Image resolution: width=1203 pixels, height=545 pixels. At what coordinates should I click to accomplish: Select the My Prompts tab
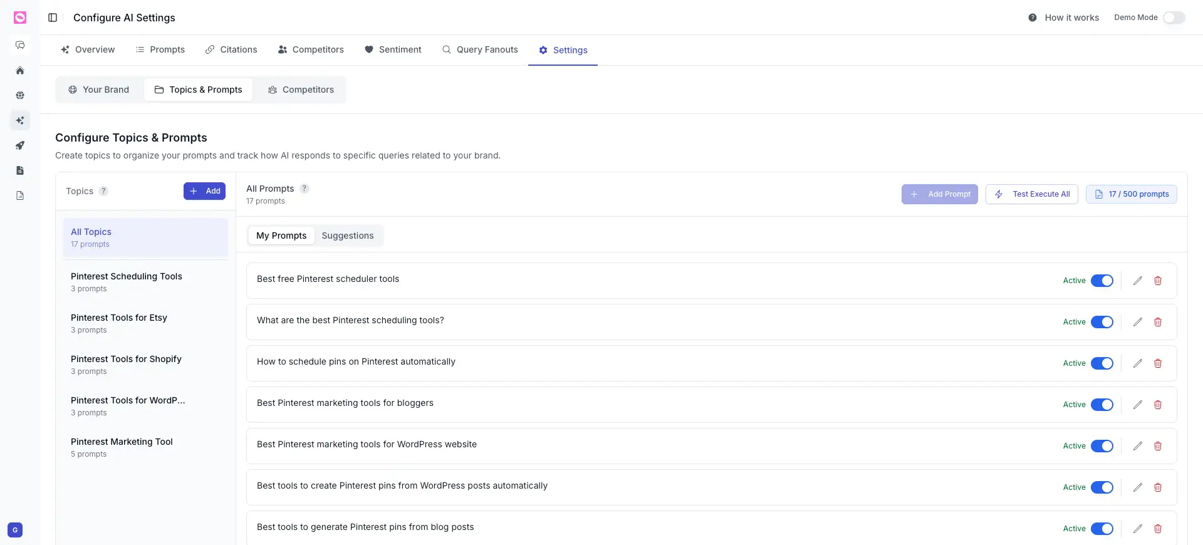click(281, 236)
